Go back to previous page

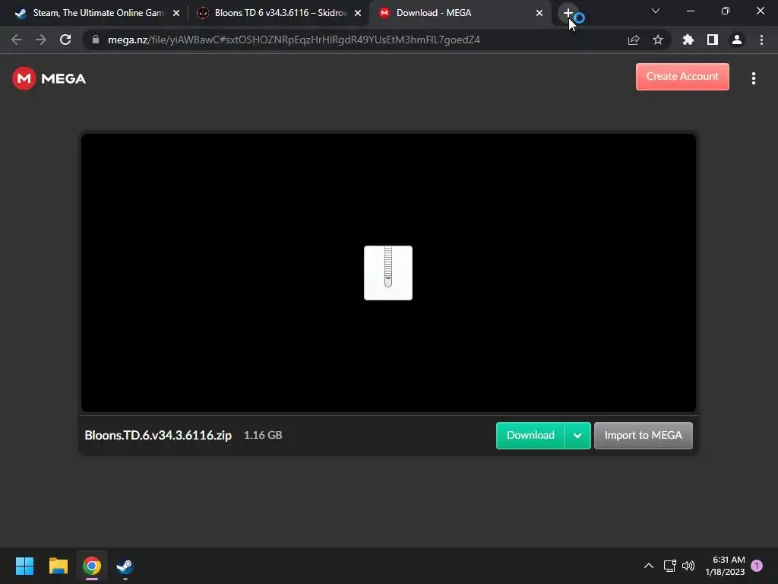[17, 40]
